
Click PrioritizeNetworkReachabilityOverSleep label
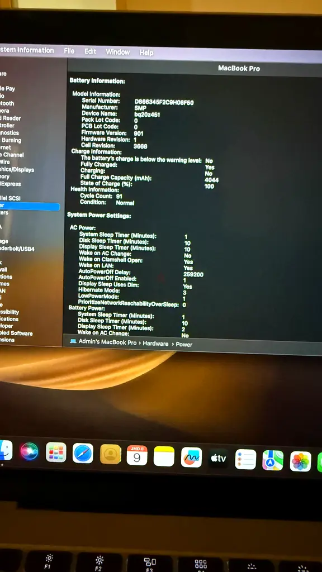point(128,304)
